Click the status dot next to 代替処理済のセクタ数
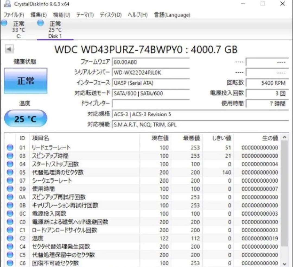Screen dimensions: 293x267 (10, 172)
